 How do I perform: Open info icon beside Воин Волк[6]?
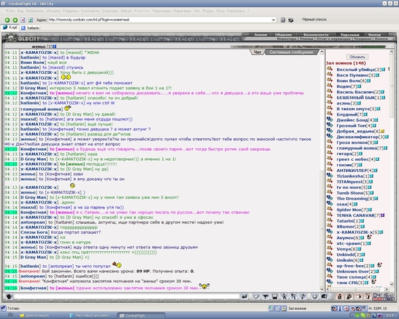tap(368, 81)
